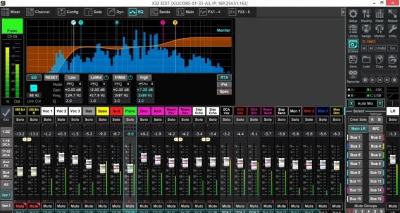Screen dimensions: 400x213
Task: Stop the recorder playback
Action: (365, 80)
